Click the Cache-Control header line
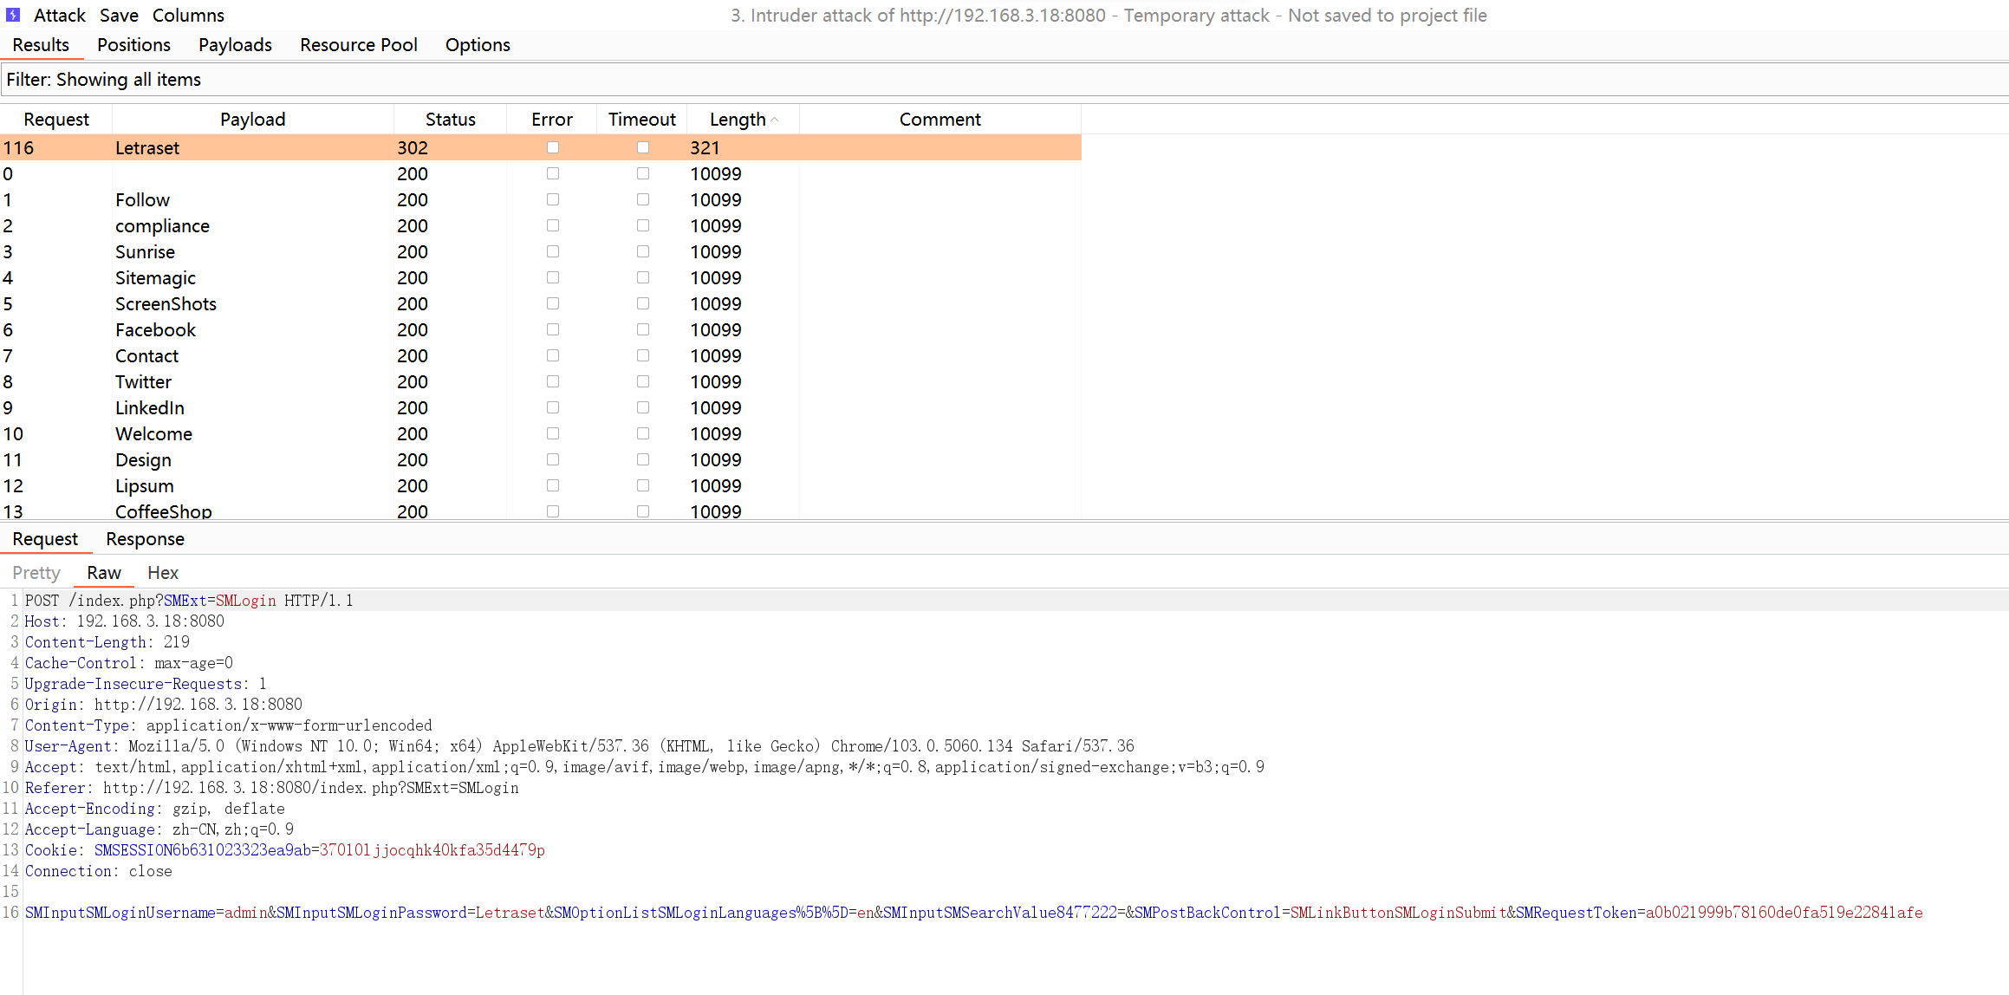The width and height of the screenshot is (2009, 995). click(128, 663)
